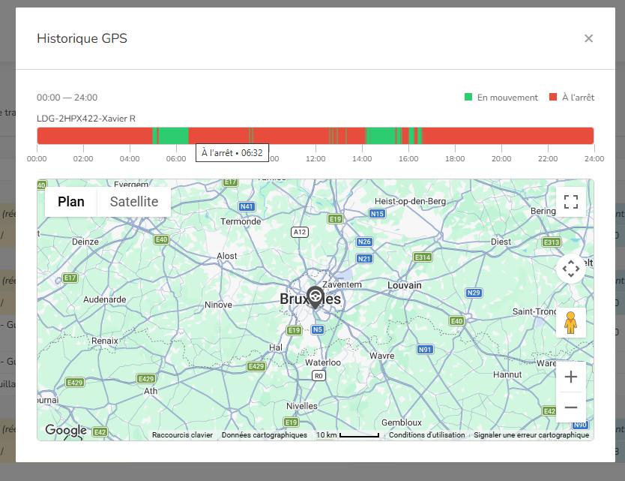Switch map to Plan view
Screen dimensions: 625x481
(71, 202)
